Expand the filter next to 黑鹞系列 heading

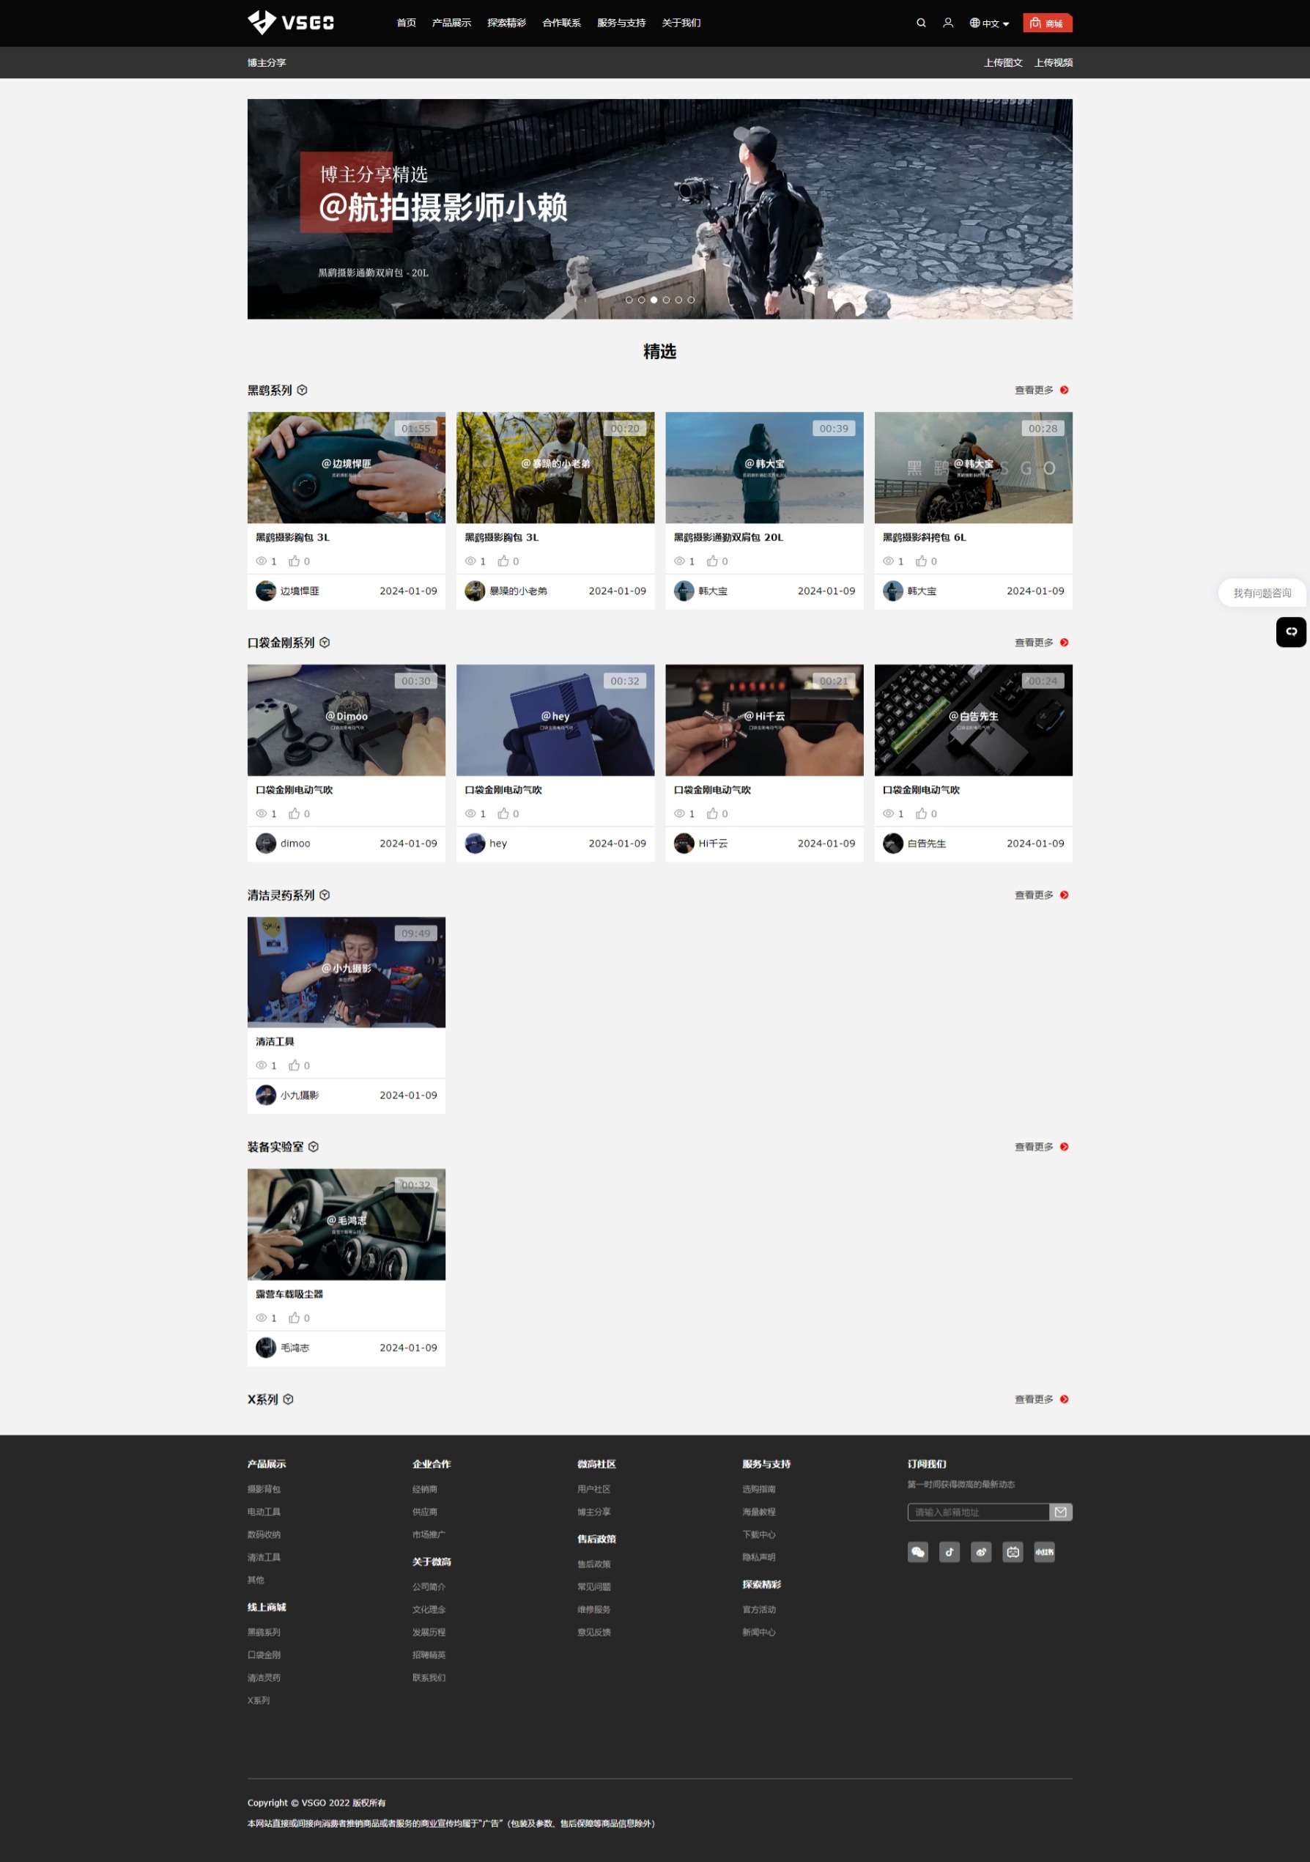tap(303, 390)
